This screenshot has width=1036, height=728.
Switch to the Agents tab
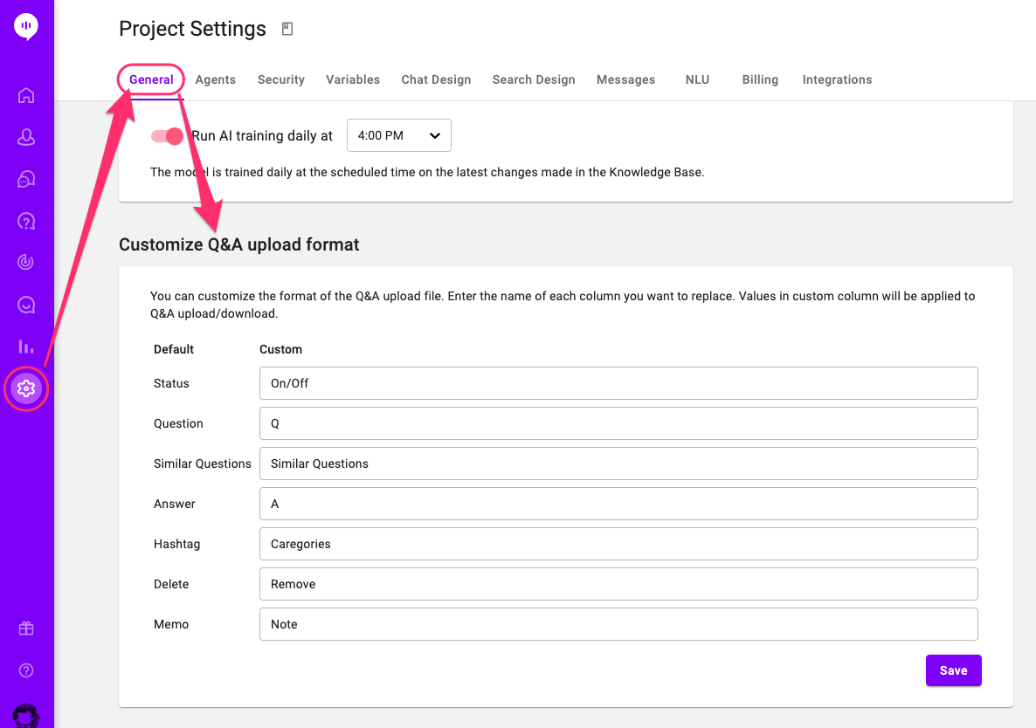pos(216,79)
